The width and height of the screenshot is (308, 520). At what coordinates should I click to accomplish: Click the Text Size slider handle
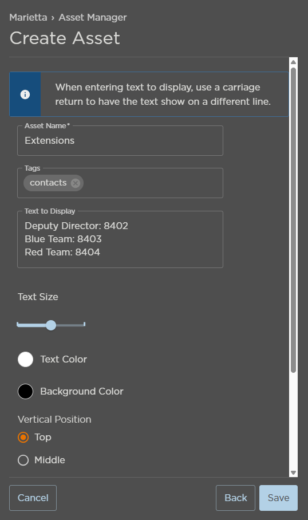(x=51, y=325)
